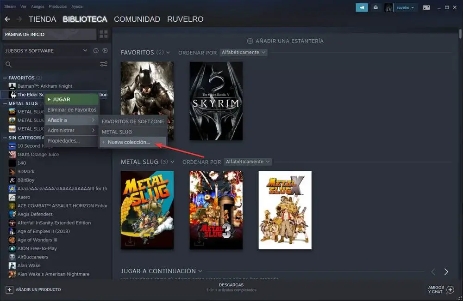Viewport: 463px width, 301px height.
Task: Select Añadir a in context menu
Action: click(x=71, y=120)
